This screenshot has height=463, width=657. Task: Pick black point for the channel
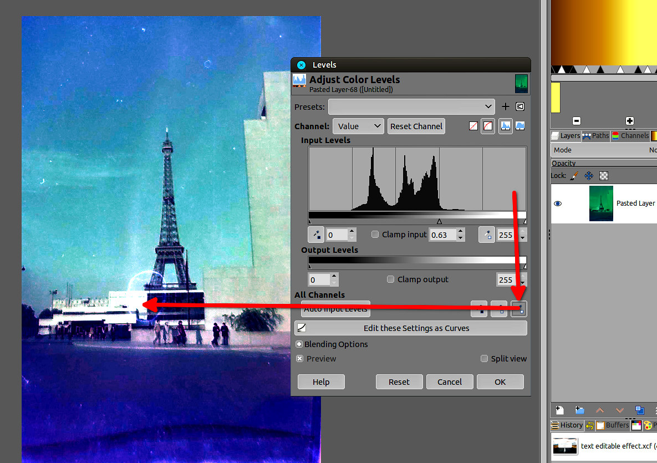(316, 235)
